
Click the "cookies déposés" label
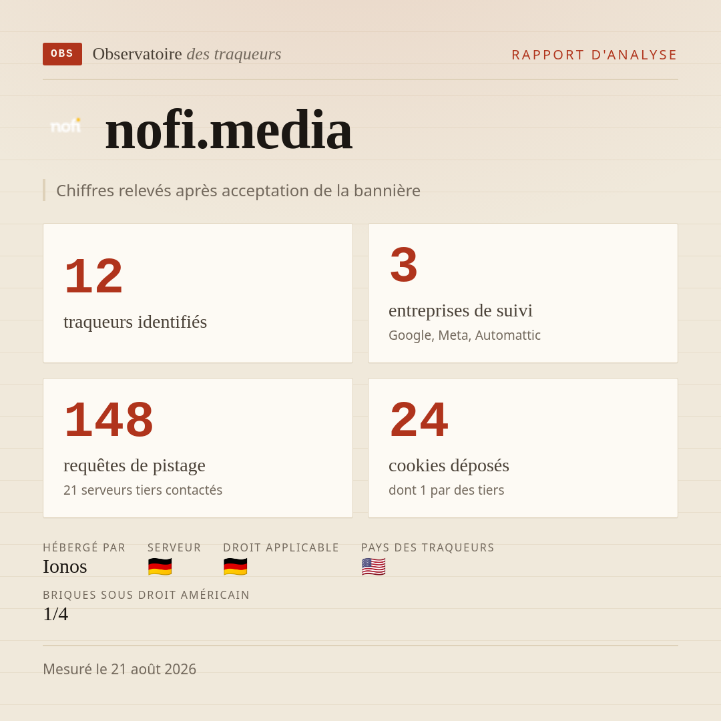(x=449, y=465)
